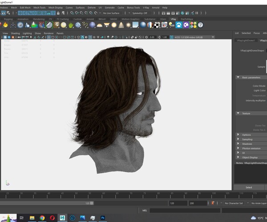The height and width of the screenshot is (222, 267).
Task: Click the playback end time field 120
Action: pyautogui.click(x=178, y=203)
